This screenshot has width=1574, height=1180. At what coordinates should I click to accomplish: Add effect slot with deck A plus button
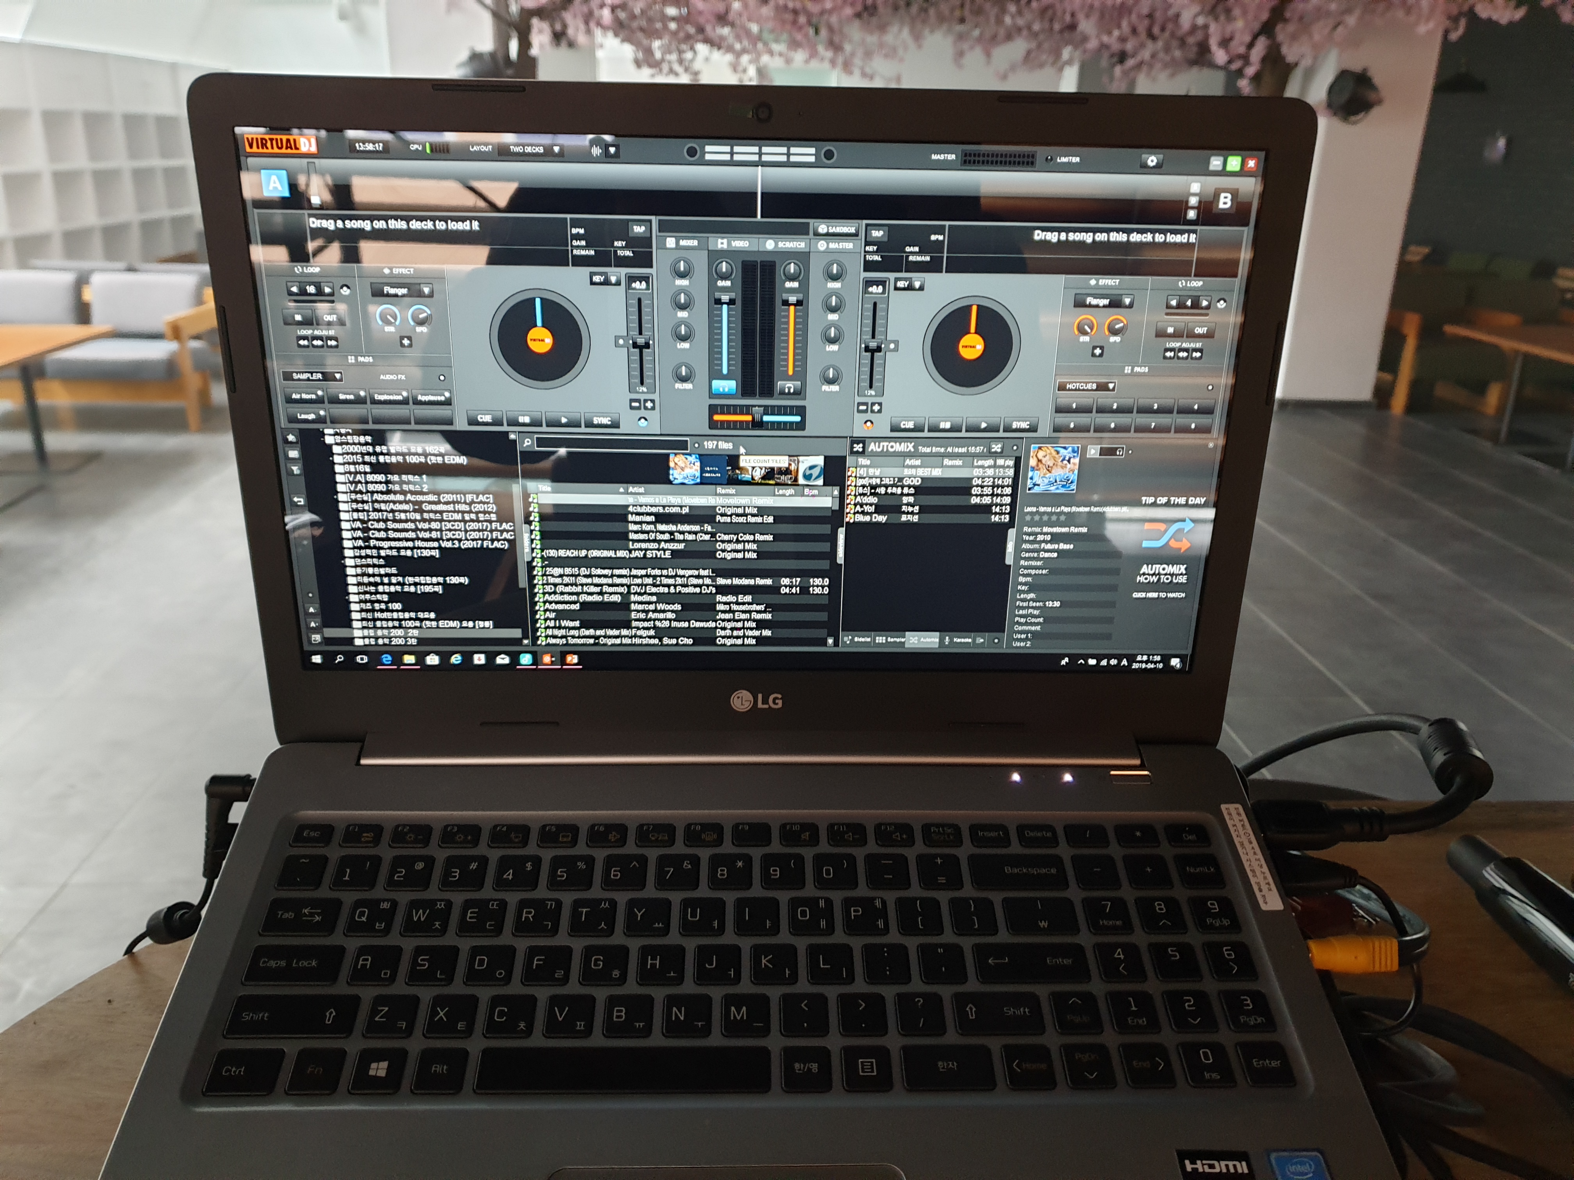tap(406, 342)
